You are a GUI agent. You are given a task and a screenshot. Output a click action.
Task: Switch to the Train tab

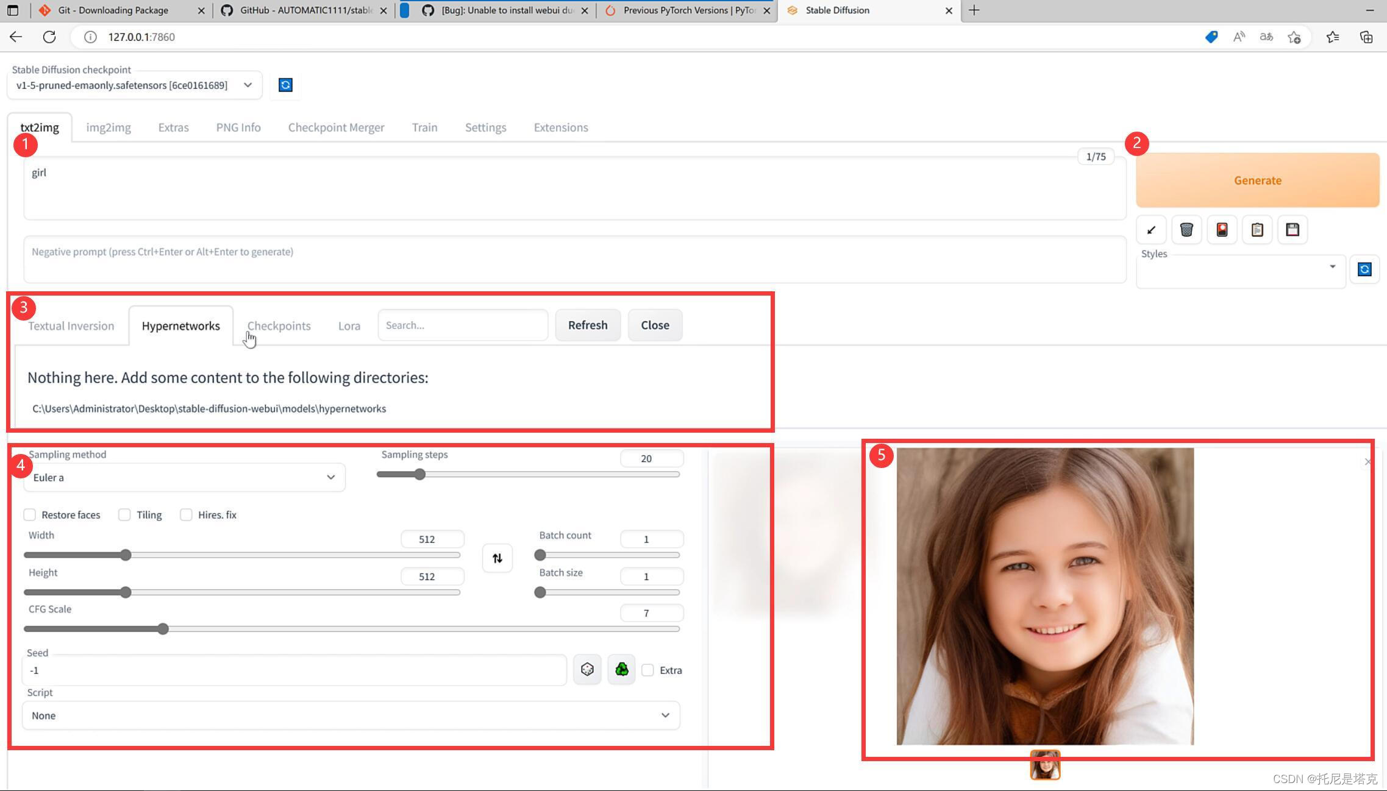(425, 127)
